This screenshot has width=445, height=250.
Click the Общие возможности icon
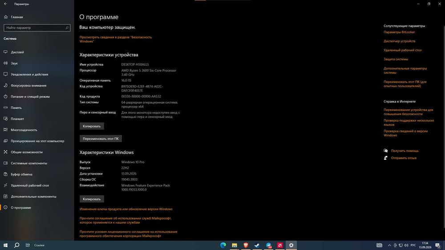[5, 152]
